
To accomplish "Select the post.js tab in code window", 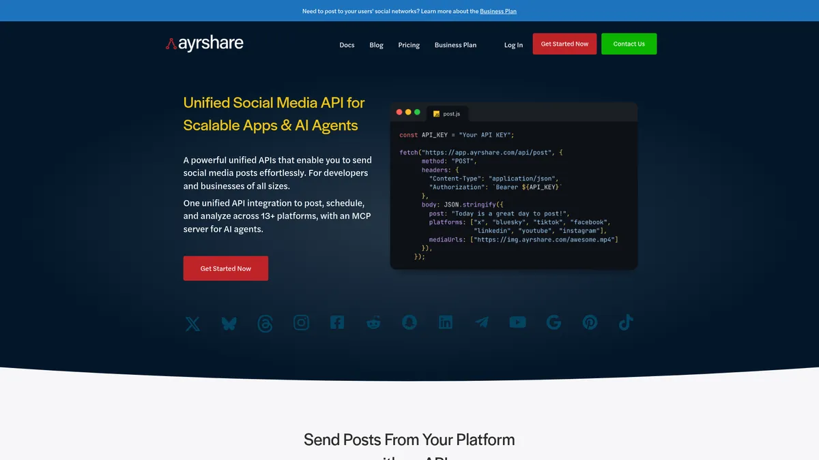I will pyautogui.click(x=448, y=114).
